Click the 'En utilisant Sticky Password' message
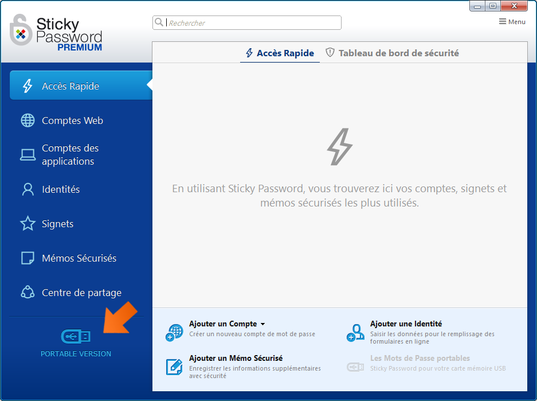 coord(339,196)
